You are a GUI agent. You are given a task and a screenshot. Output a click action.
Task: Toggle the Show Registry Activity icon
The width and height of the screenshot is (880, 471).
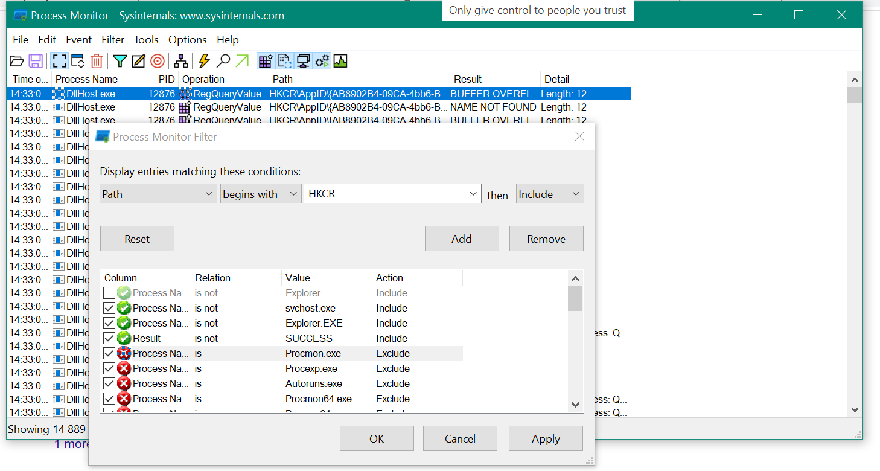point(266,61)
